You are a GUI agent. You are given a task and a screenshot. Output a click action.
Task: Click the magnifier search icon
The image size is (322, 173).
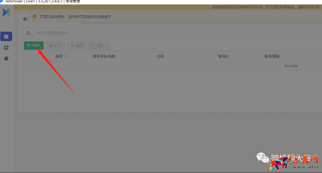[29, 33]
